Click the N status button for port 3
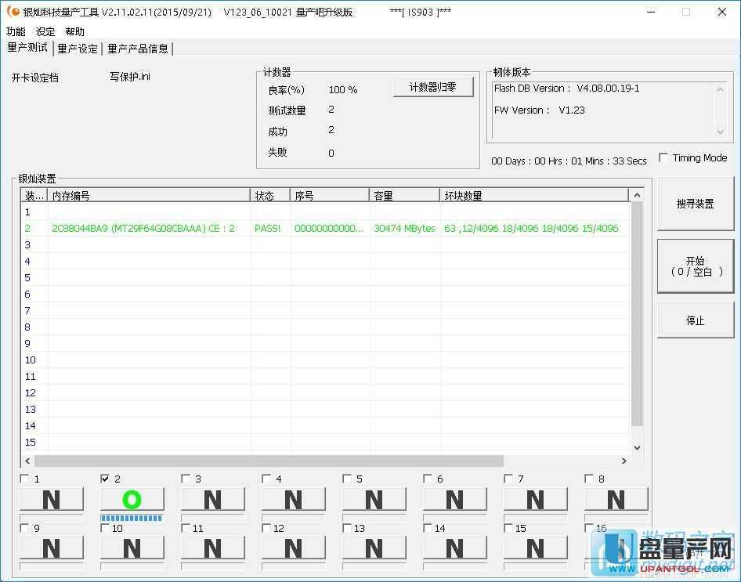Screen dimensions: 741x582 (212, 500)
